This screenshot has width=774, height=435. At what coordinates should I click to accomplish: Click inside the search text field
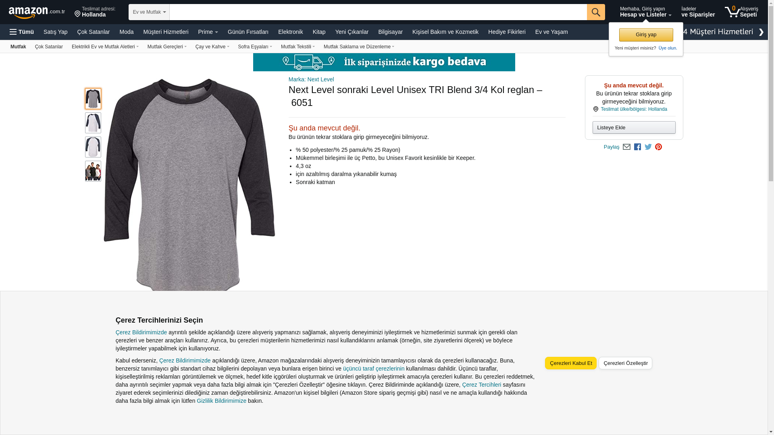click(x=378, y=12)
